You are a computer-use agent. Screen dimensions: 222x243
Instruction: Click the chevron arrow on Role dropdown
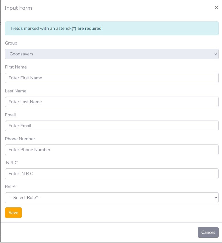[216, 198]
